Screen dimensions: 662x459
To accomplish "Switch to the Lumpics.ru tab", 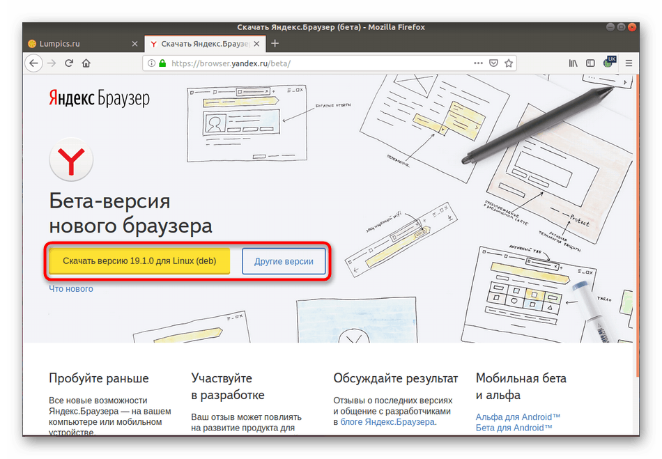I will [x=84, y=44].
